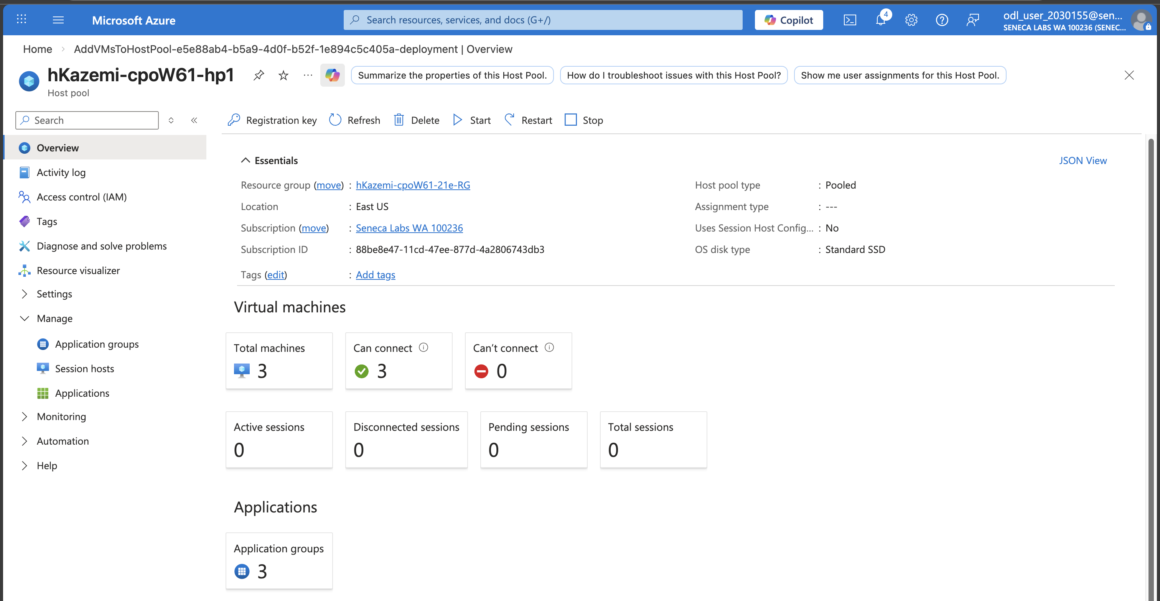The width and height of the screenshot is (1160, 601).
Task: Refresh the host pool overview
Action: pyautogui.click(x=355, y=120)
